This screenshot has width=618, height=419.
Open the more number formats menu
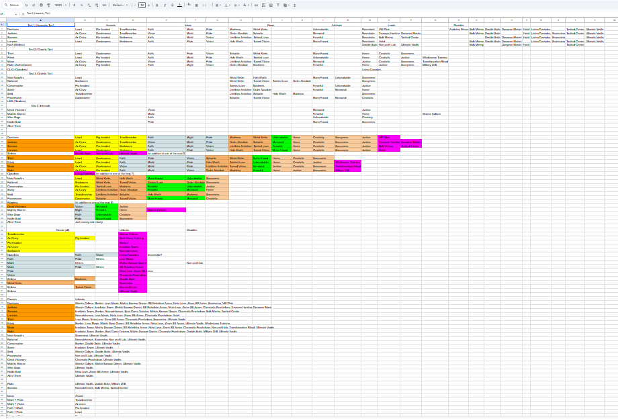[104, 5]
